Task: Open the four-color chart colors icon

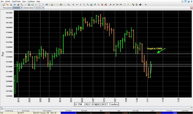Action: [x=133, y=5]
